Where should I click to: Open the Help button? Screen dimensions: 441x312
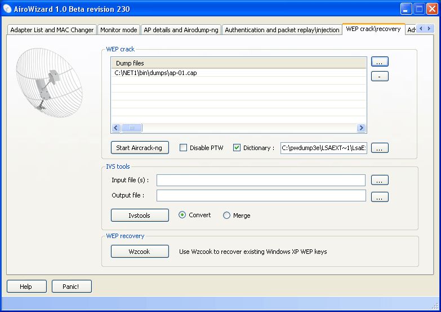coord(26,287)
